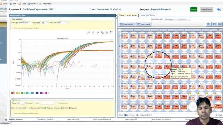Open the Plot Color Well dropdown
The image size is (223, 125).
click(62, 23)
